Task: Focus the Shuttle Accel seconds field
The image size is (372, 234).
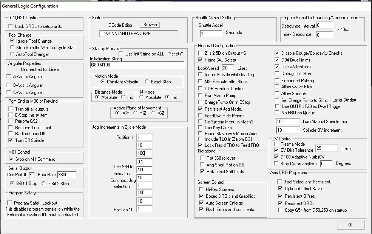Action: coord(211,34)
